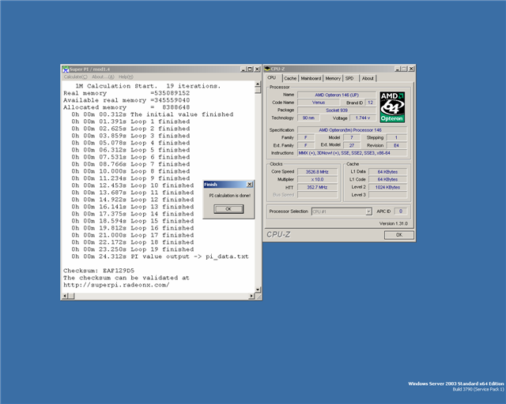Minimize the Super PI window
Image resolution: width=506 pixels, height=404 pixels.
coord(243,69)
